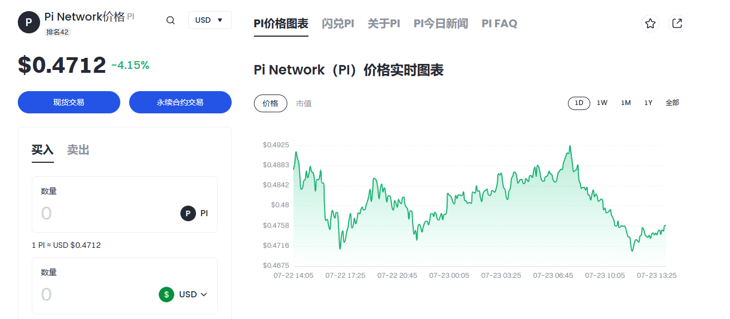The image size is (730, 319).
Task: Go to the PI今日新闻 tab
Action: (x=440, y=23)
